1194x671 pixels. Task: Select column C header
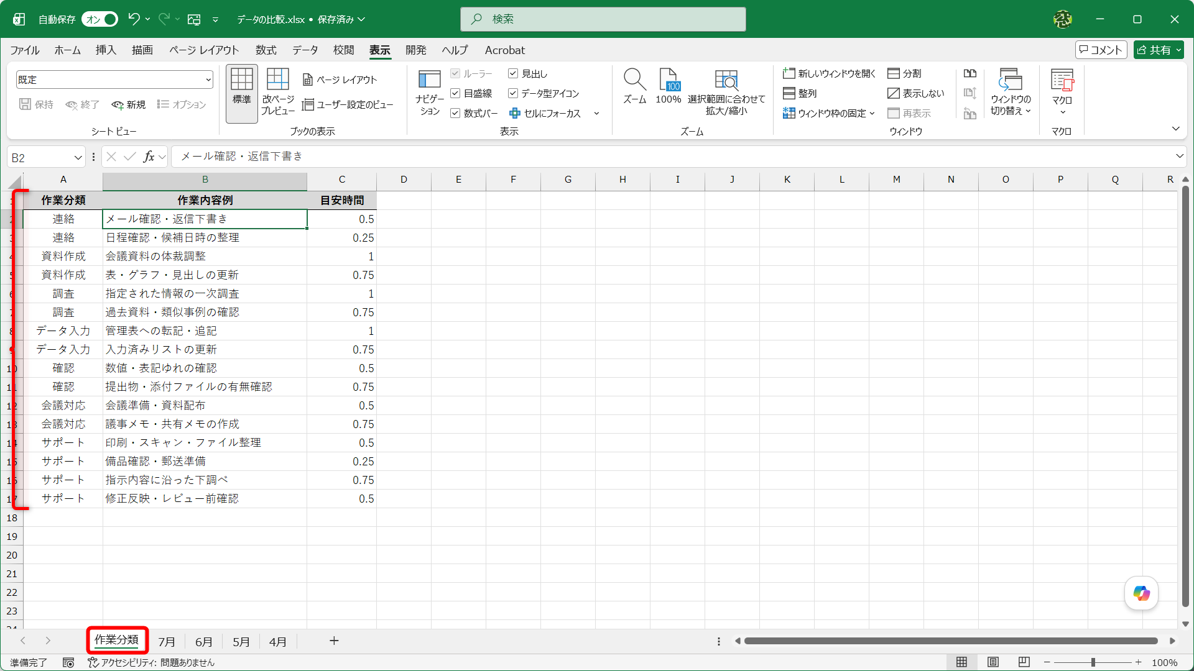coord(341,180)
